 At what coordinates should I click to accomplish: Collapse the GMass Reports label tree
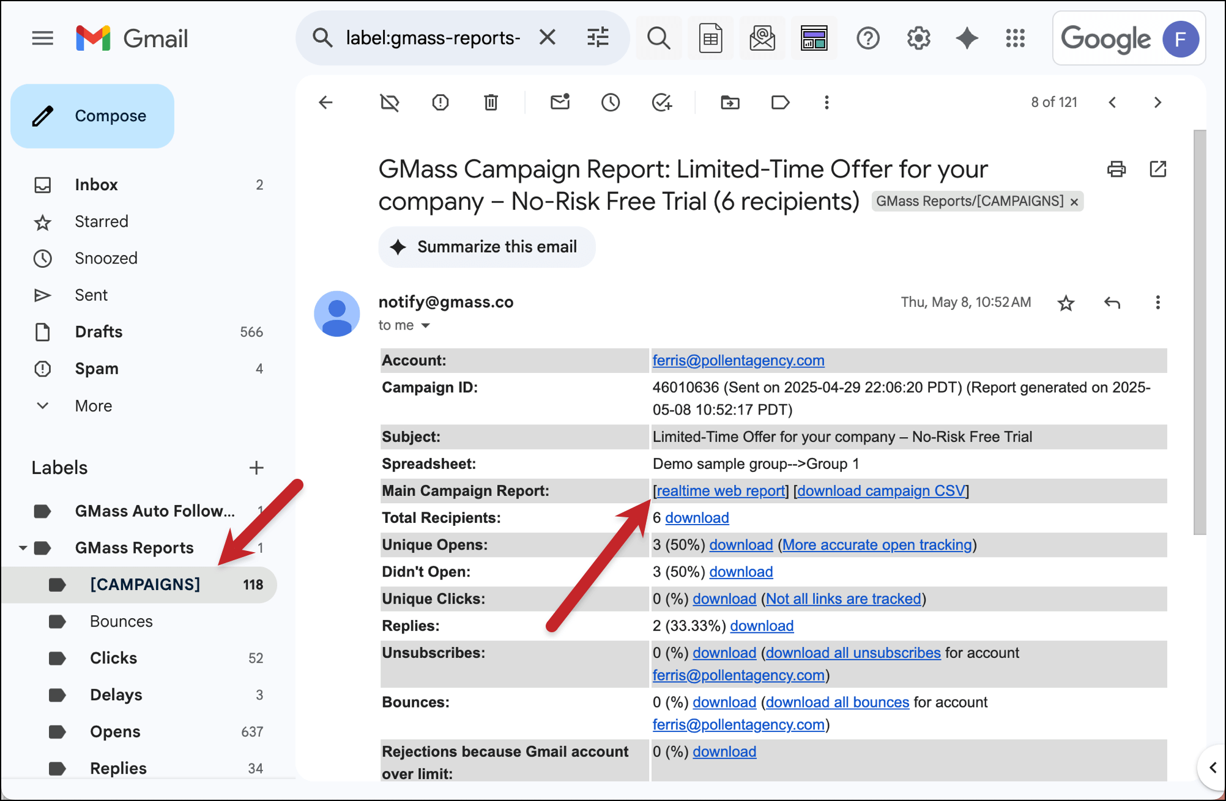pos(23,548)
